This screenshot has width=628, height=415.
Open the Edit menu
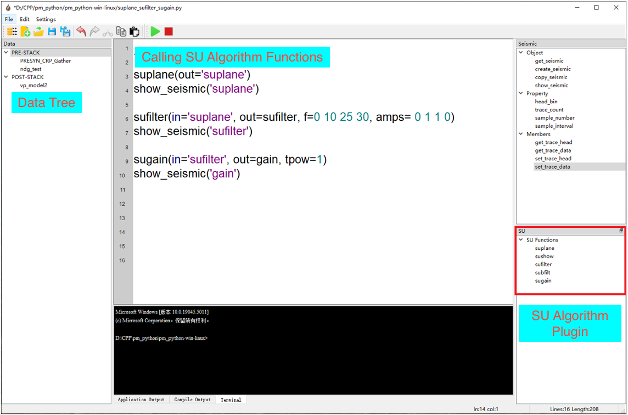click(x=25, y=19)
